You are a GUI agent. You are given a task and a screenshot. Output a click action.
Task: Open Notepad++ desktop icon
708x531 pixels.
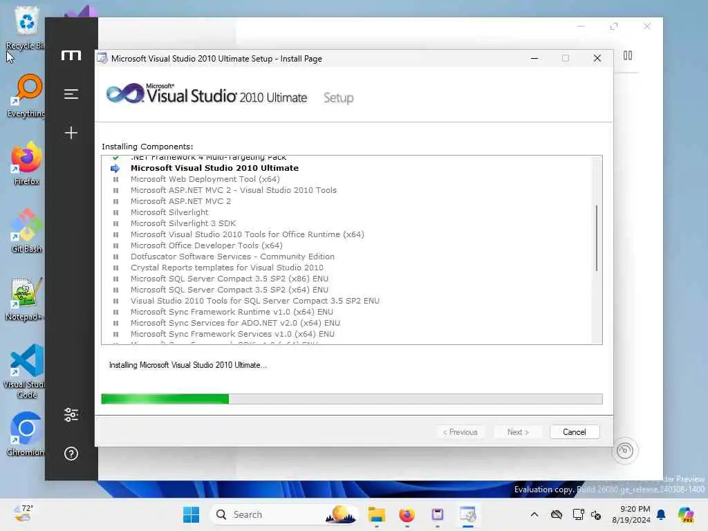tap(26, 299)
